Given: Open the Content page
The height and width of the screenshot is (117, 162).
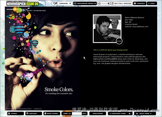Looking at the screenshot, I should [x=34, y=113].
